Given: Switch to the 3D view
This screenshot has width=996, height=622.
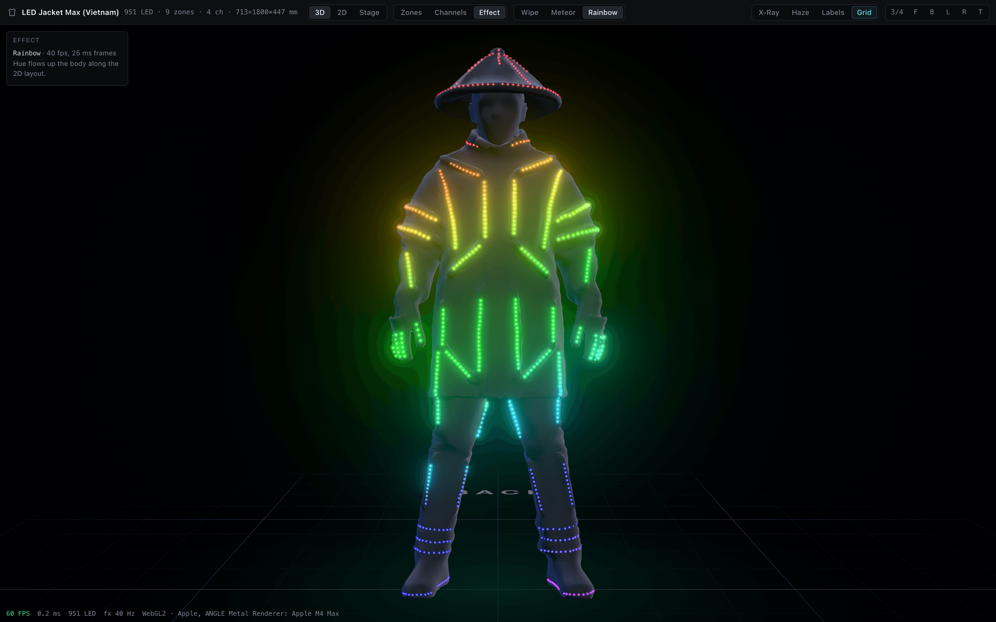Looking at the screenshot, I should click(x=319, y=12).
